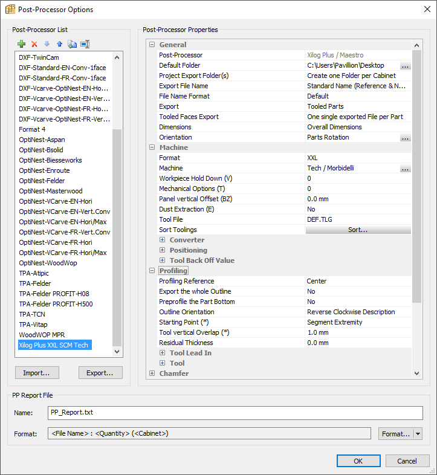Close the Post-Processor Options dialog
The image size is (437, 475).
point(427,10)
